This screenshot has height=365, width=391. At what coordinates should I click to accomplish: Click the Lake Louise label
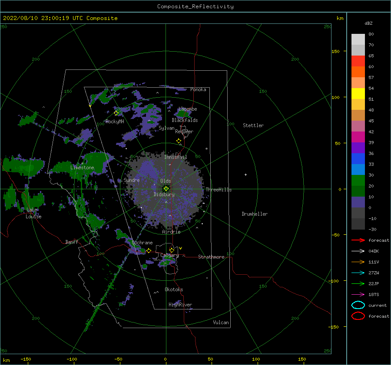pos(33,213)
